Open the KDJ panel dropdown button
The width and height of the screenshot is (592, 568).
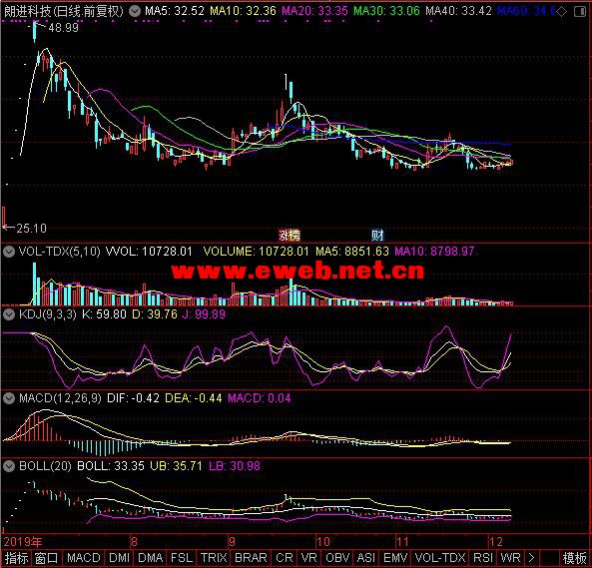coord(9,314)
